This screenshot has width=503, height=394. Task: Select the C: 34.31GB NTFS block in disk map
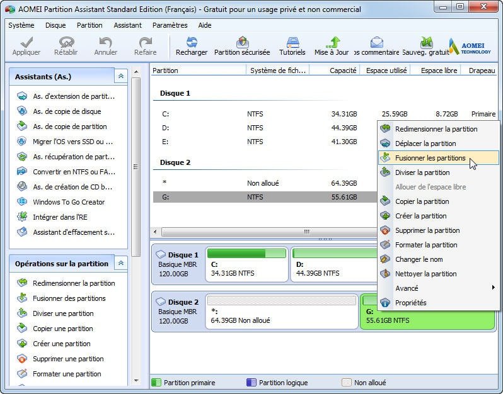coord(246,264)
